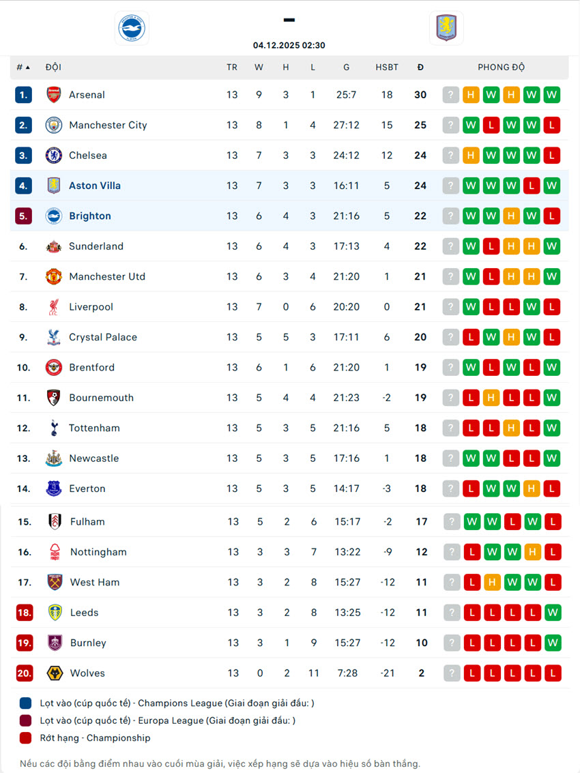The width and height of the screenshot is (580, 773).
Task: Sort standings by the HSBT column
Action: [x=387, y=68]
